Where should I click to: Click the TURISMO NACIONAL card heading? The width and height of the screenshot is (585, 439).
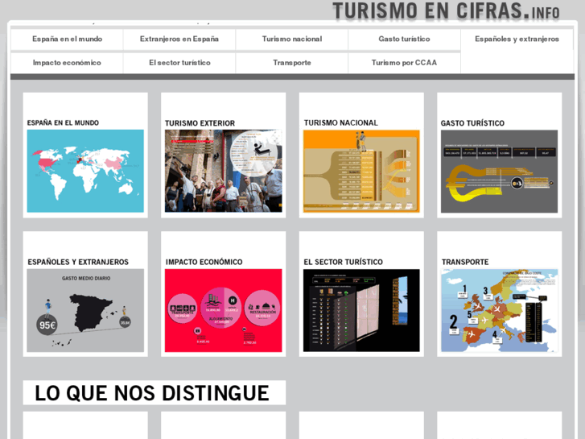click(341, 123)
